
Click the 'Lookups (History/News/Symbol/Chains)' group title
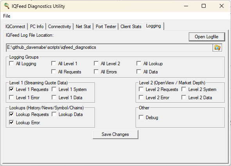tap(47, 108)
